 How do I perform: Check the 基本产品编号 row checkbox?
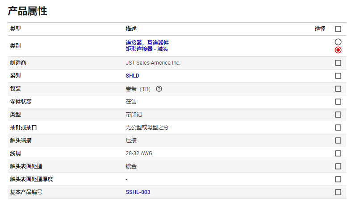(x=338, y=192)
